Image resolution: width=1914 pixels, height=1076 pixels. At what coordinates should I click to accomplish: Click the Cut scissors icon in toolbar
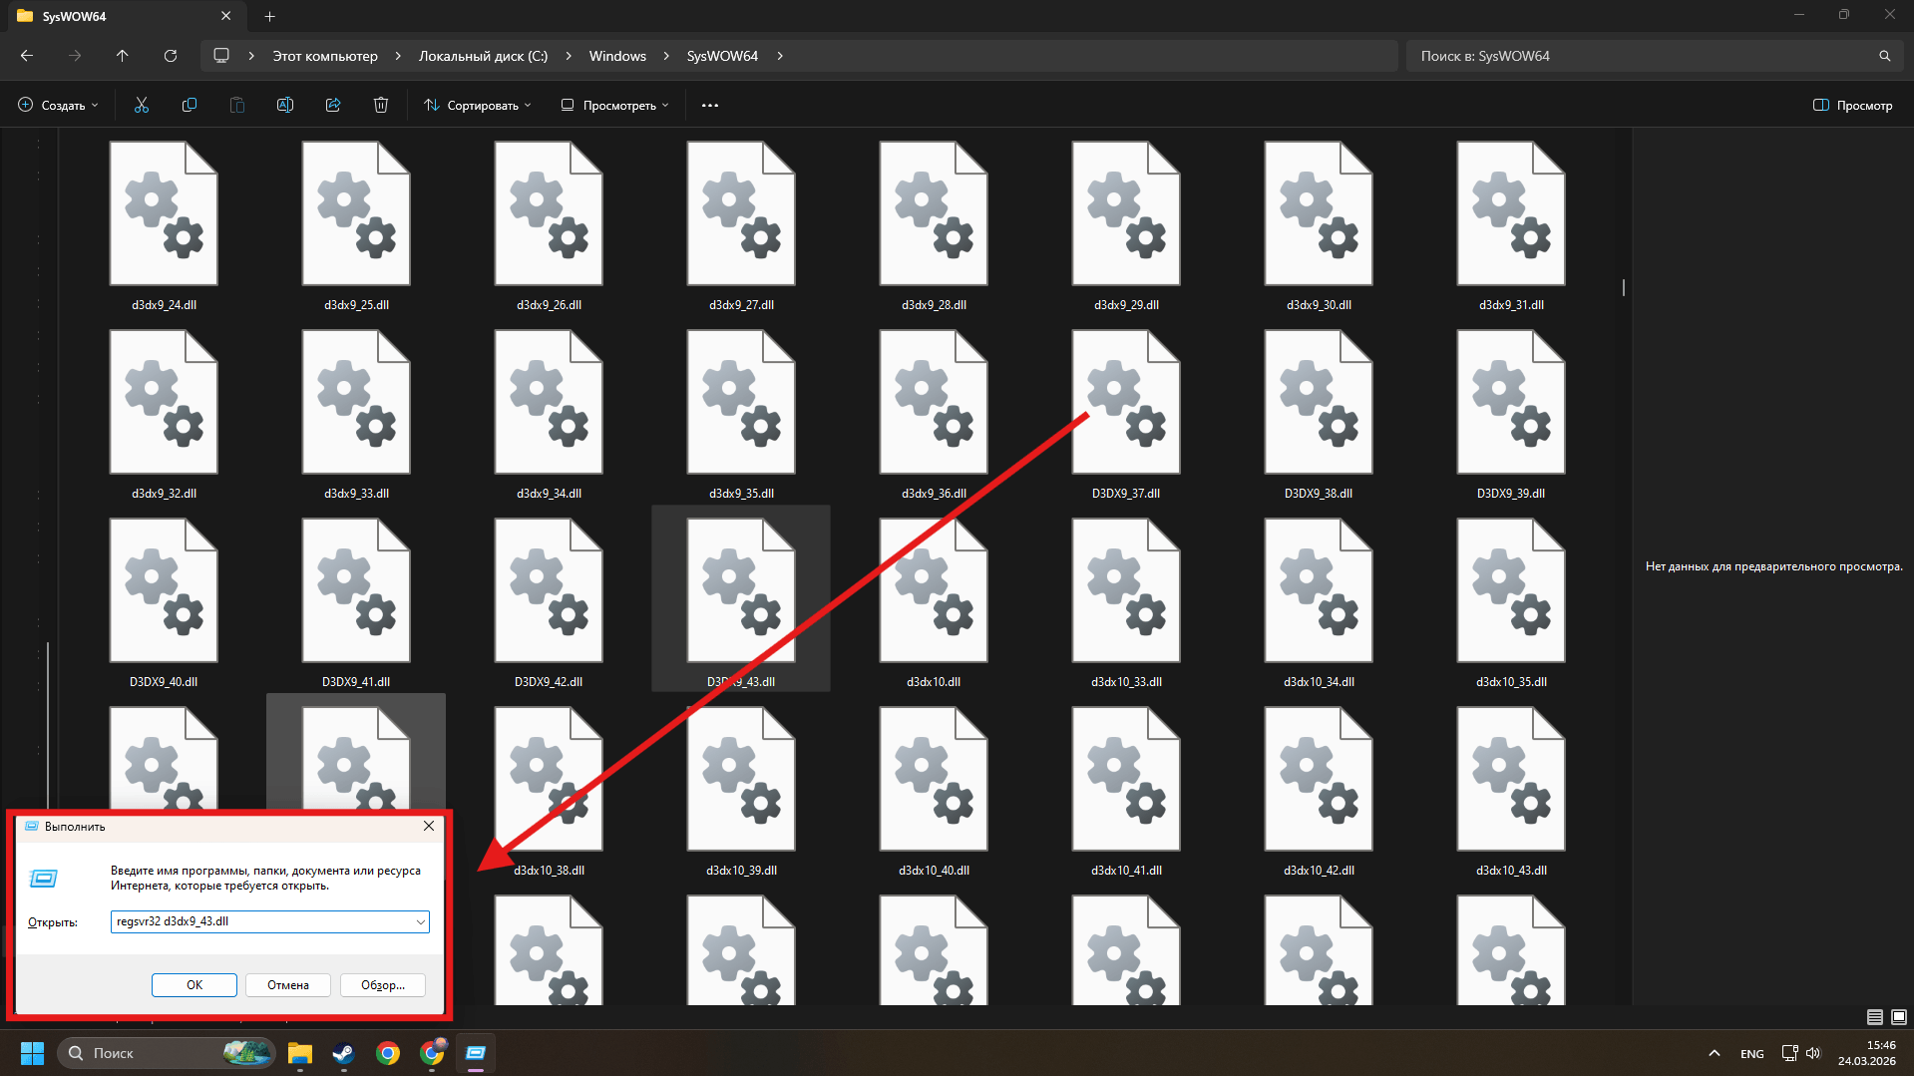(142, 105)
